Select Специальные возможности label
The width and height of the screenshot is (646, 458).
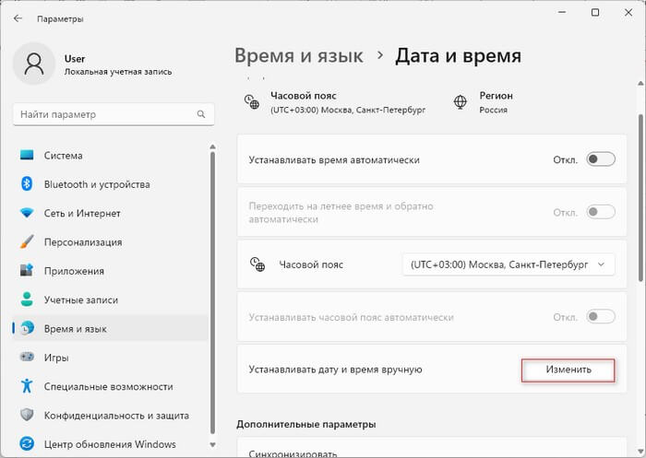(x=108, y=386)
